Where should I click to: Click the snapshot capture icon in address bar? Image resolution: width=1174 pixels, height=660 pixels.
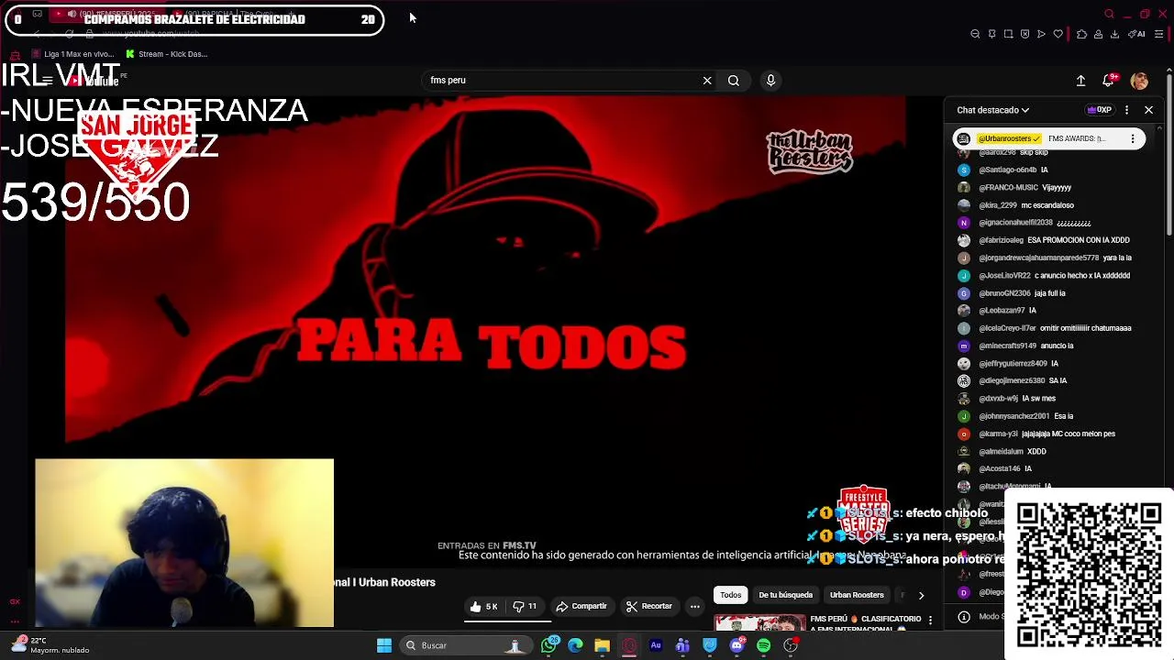tap(1008, 34)
